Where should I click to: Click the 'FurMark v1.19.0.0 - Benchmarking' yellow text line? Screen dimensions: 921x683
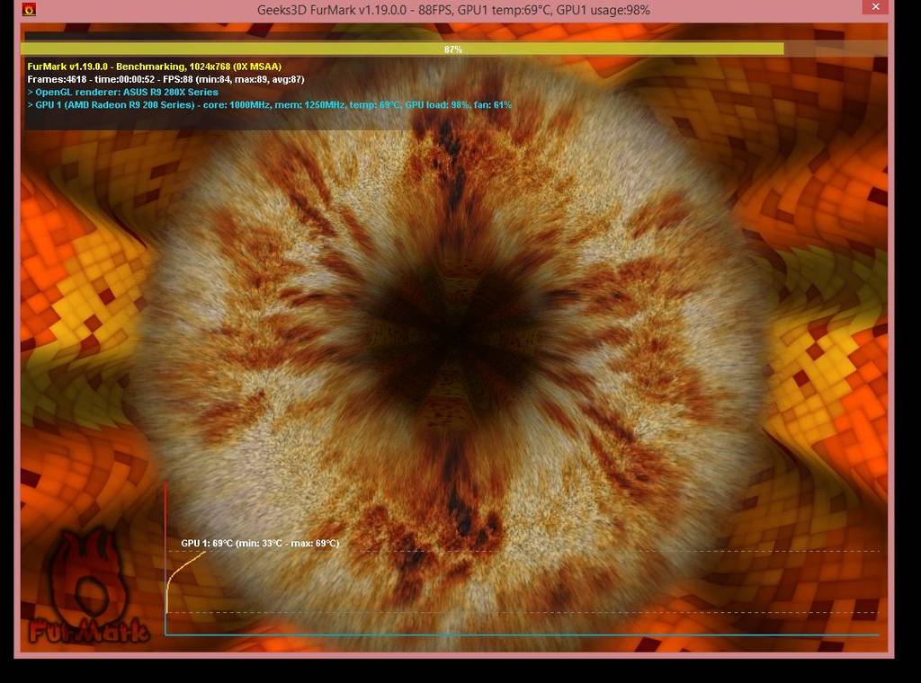point(155,67)
